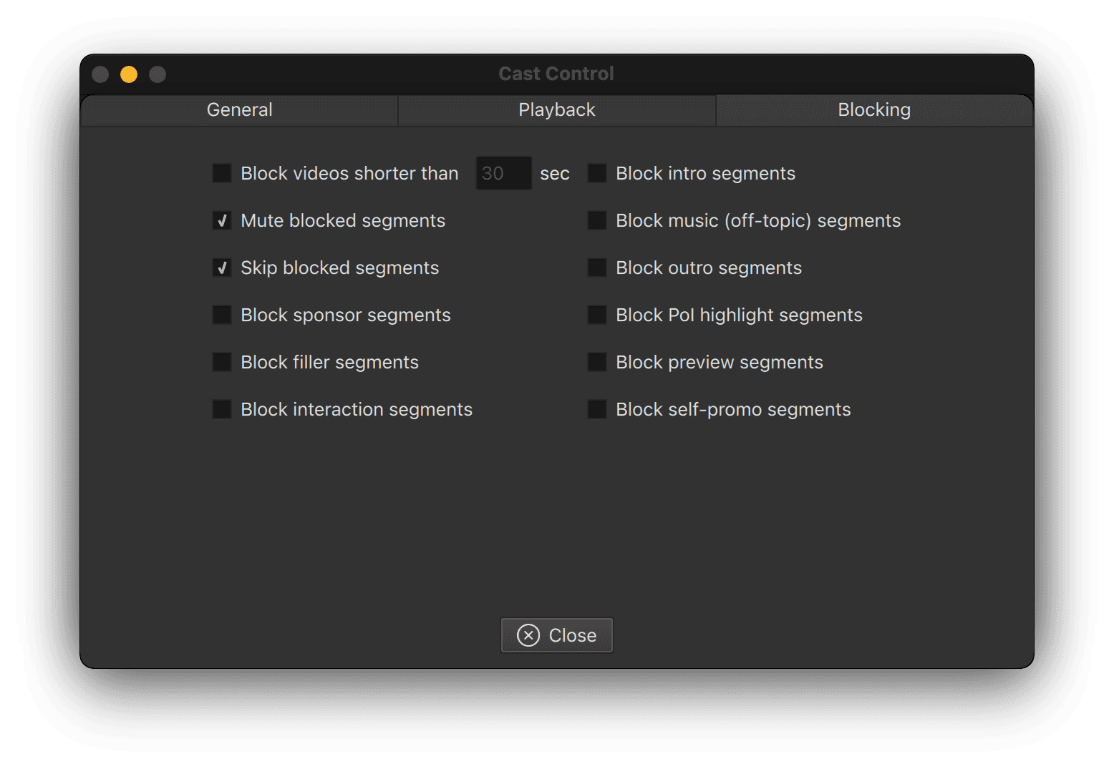The width and height of the screenshot is (1114, 774).
Task: Select the Blocking tab
Action: click(874, 110)
